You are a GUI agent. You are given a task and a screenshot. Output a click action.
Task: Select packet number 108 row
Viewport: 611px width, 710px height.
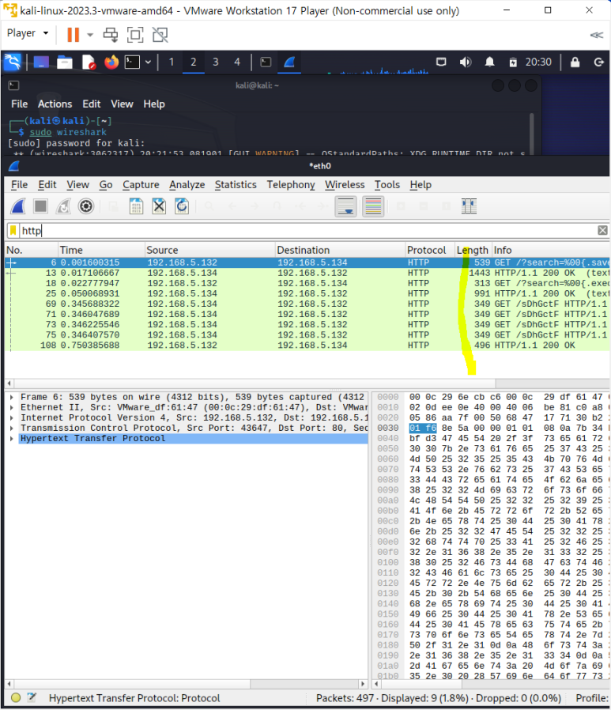(307, 345)
